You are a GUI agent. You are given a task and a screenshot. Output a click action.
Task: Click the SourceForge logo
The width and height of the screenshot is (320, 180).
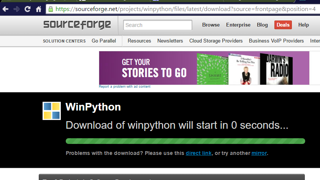[x=77, y=25]
